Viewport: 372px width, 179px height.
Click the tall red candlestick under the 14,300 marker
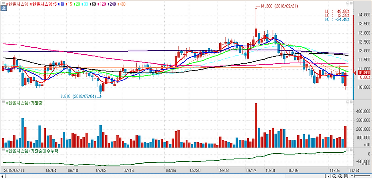[256, 33]
